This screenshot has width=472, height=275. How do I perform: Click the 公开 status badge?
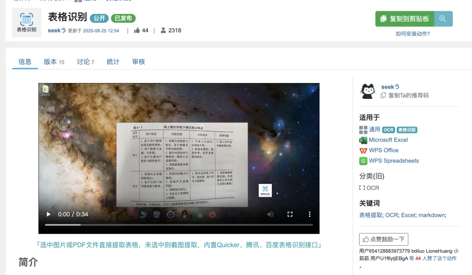pyautogui.click(x=99, y=18)
